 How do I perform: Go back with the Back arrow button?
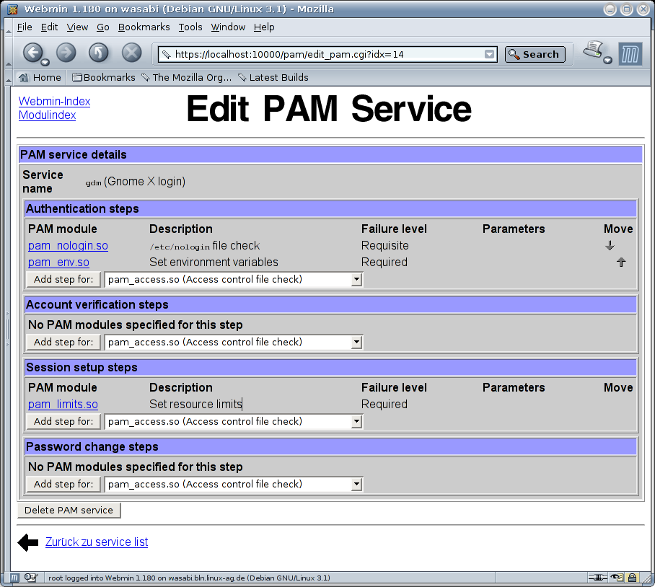coord(32,53)
